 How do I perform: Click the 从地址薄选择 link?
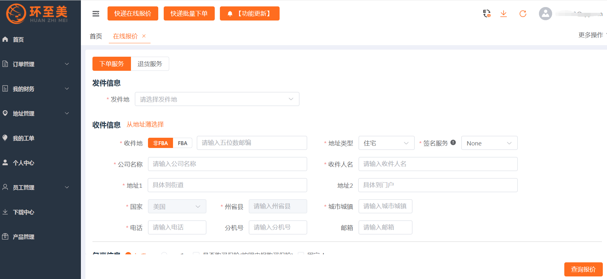145,124
